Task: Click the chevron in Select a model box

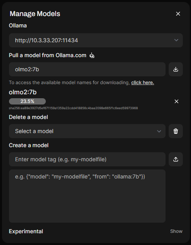Action: coord(159,131)
